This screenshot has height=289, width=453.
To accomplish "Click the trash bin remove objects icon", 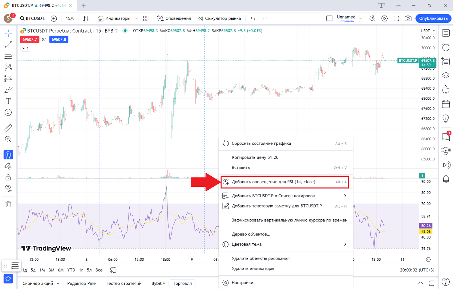I will [x=8, y=204].
